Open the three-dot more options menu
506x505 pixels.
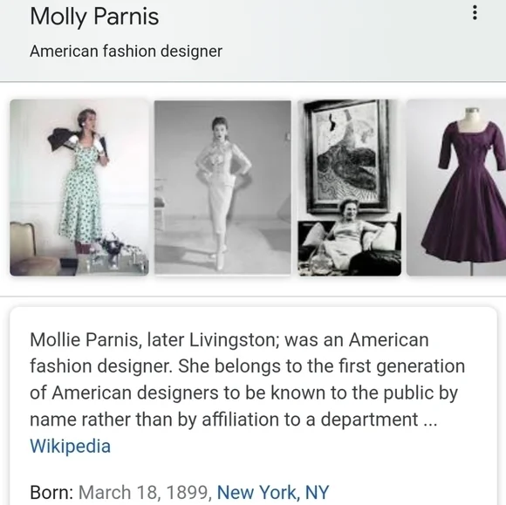coord(475,13)
